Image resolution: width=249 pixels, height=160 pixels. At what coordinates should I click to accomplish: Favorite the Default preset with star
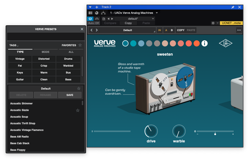click(79, 88)
